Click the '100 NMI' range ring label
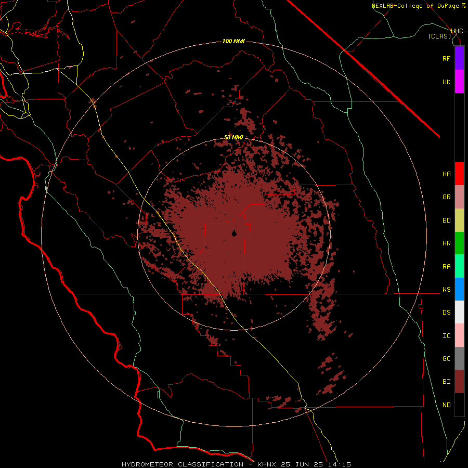468x468 pixels. click(x=233, y=41)
